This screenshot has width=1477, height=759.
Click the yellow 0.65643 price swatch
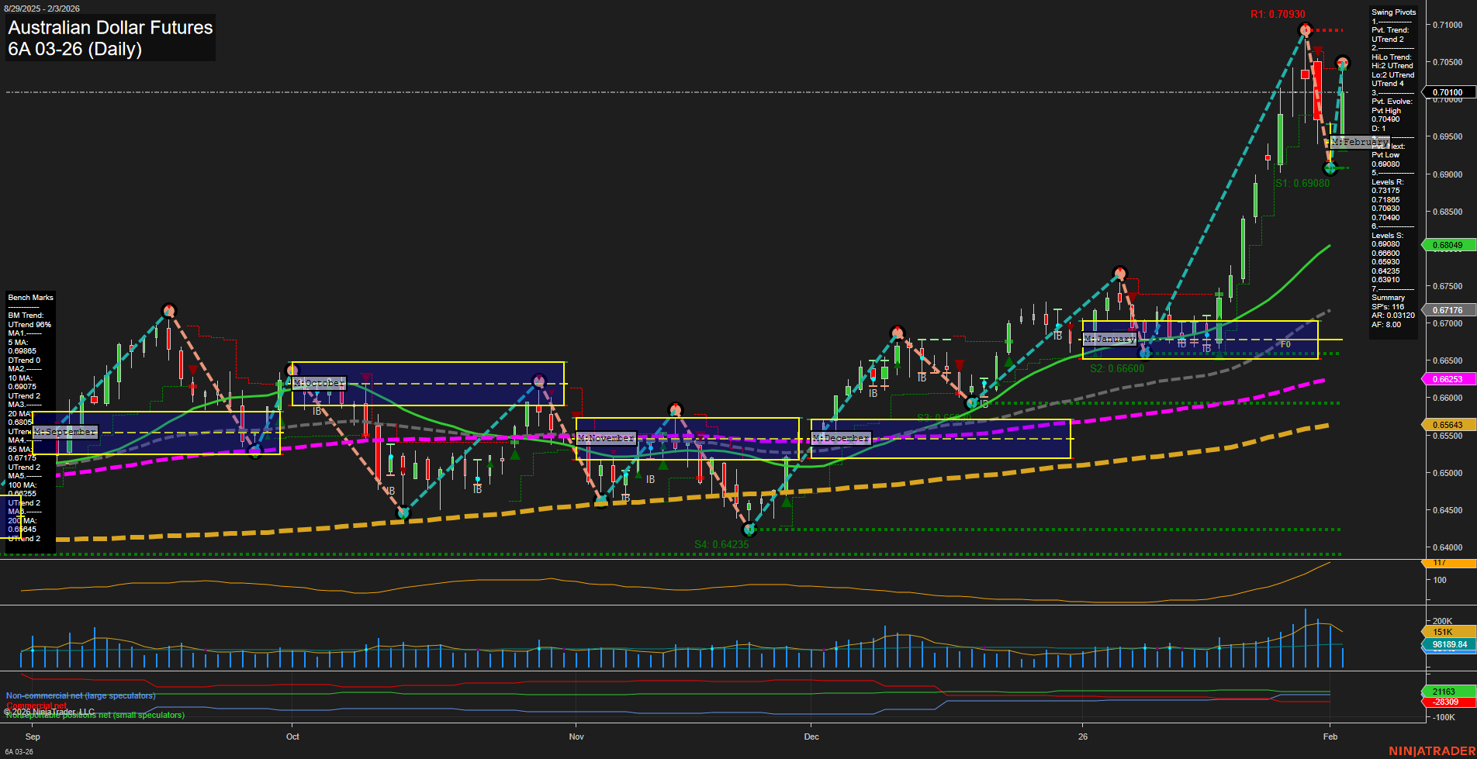[x=1448, y=425]
